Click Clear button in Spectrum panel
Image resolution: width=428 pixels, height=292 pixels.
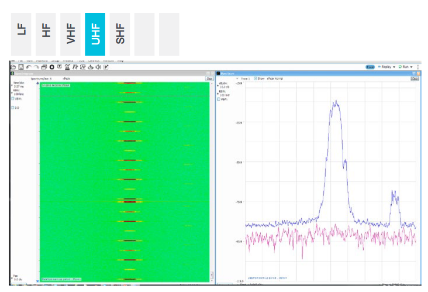415,78
